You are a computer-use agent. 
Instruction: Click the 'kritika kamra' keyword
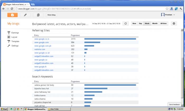coord(40,95)
